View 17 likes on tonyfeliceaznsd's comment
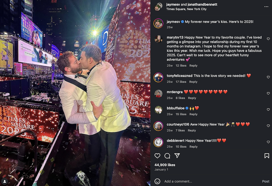Image resolution: width=272 pixels, height=186 pixels. [x=181, y=82]
